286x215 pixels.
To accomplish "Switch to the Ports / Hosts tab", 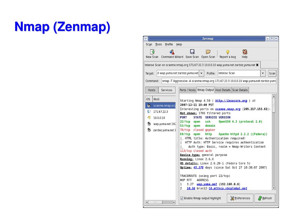I will [187, 90].
